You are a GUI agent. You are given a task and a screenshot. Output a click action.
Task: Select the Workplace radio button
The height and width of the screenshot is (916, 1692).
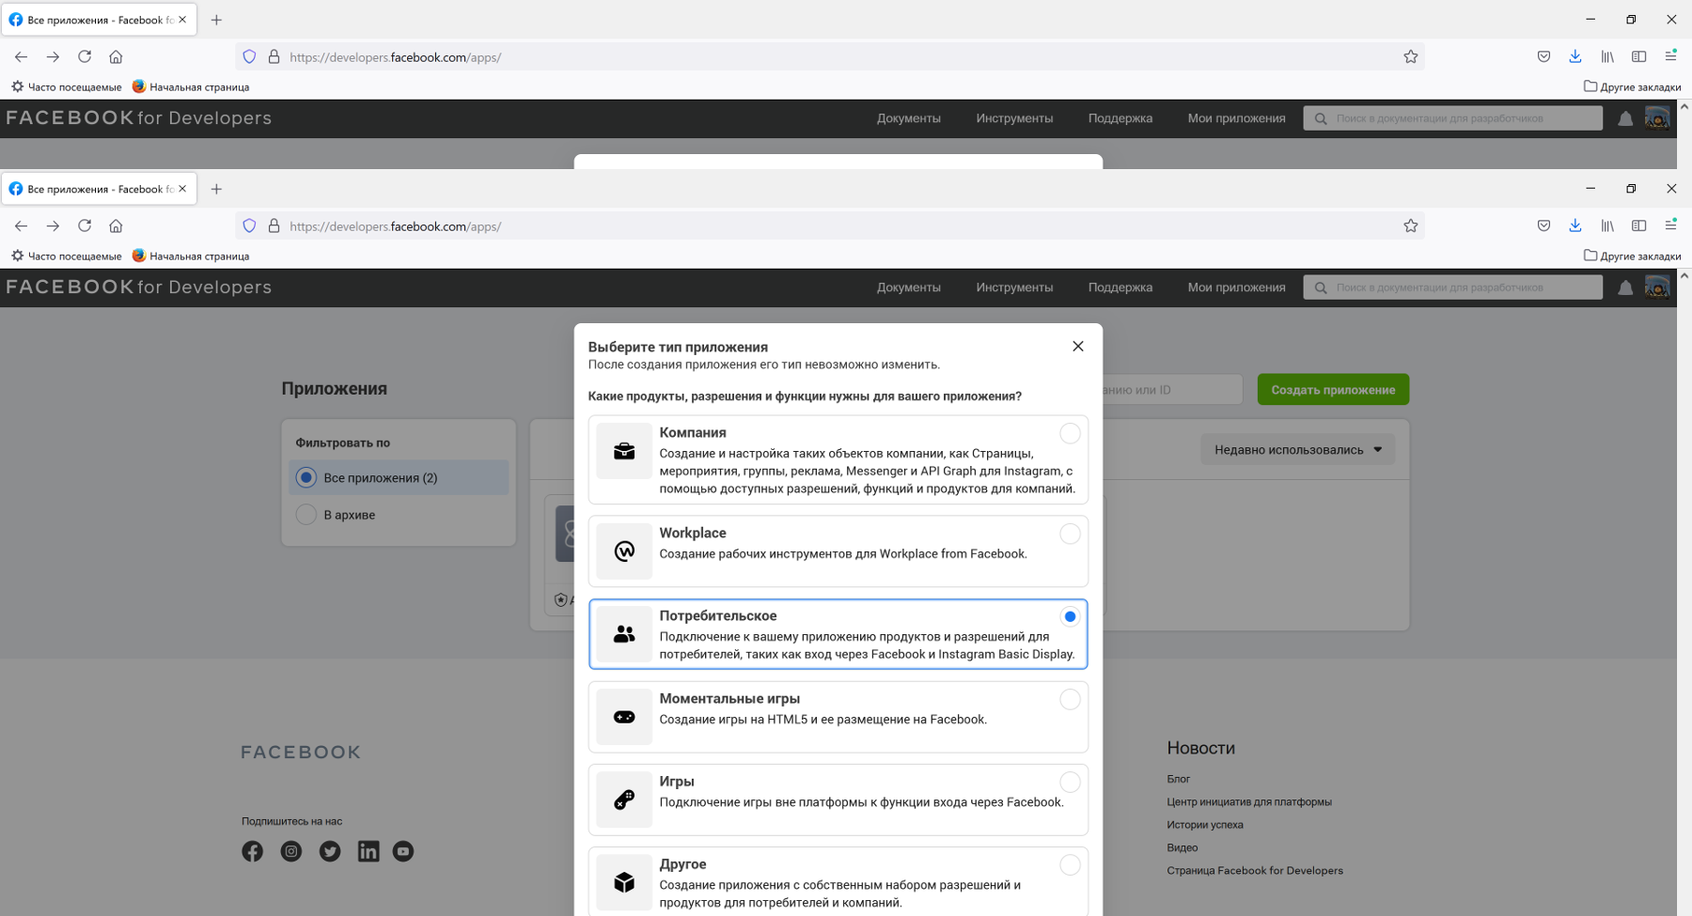click(x=1070, y=534)
